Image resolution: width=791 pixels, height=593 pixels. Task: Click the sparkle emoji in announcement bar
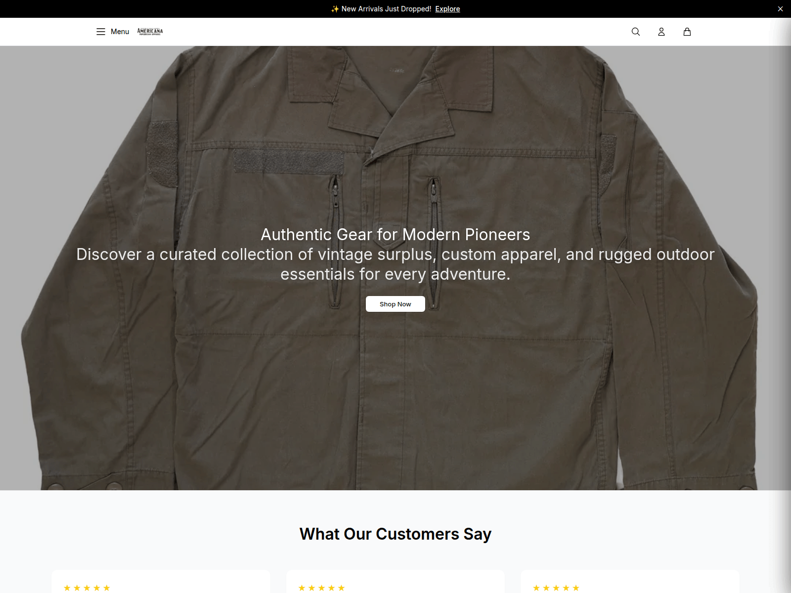coord(335,9)
